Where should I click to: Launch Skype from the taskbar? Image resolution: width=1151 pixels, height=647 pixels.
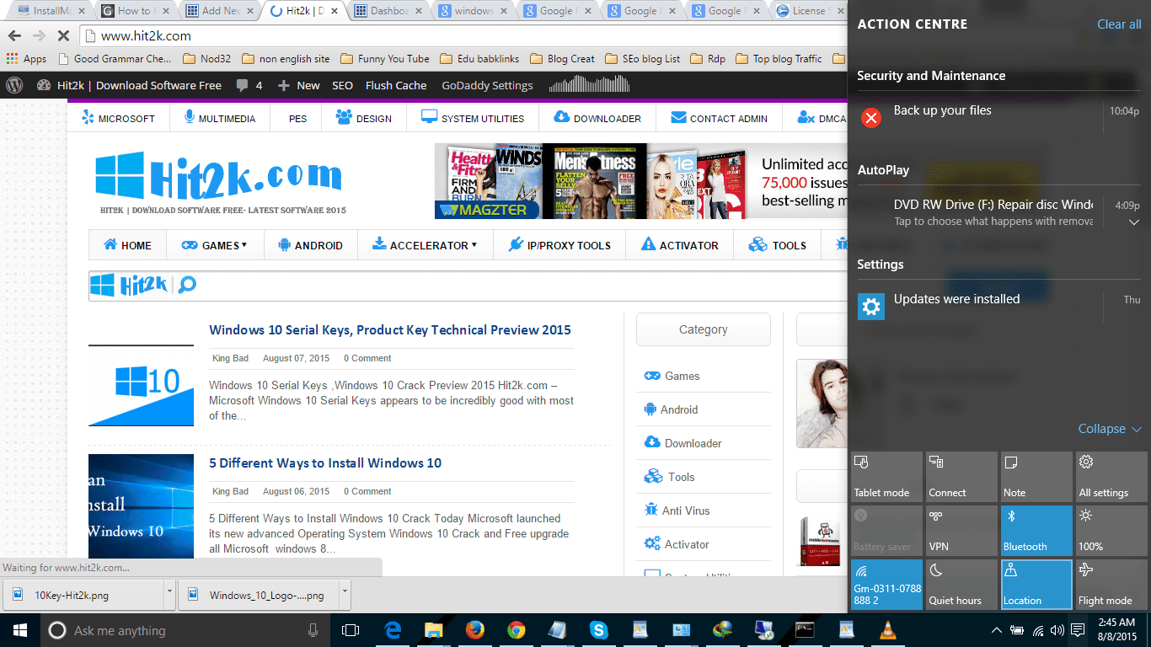pyautogui.click(x=599, y=630)
